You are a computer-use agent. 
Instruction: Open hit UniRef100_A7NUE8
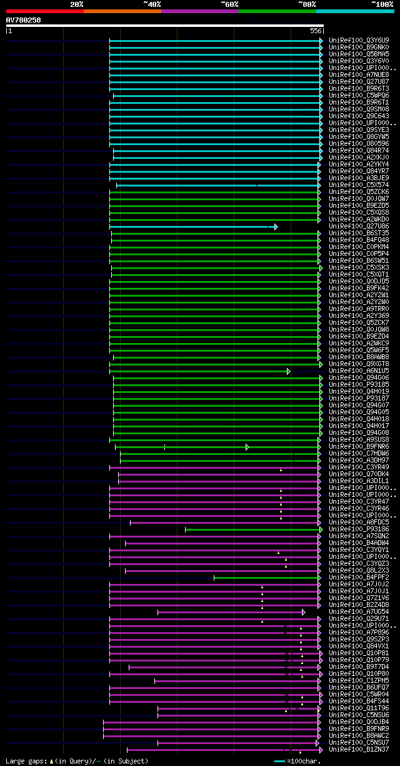(x=359, y=74)
